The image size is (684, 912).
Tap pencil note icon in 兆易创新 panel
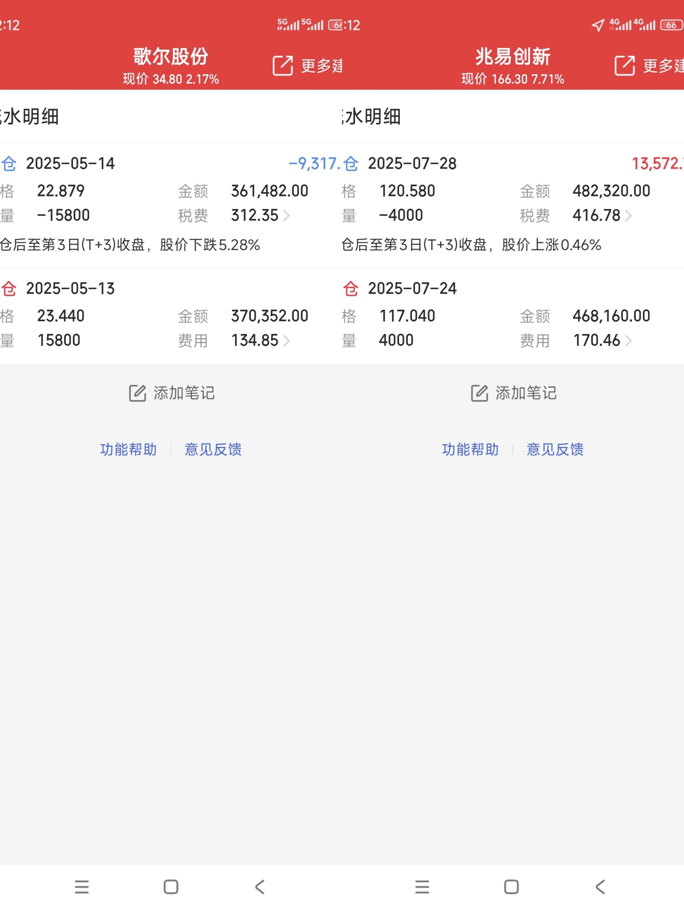[x=479, y=393]
